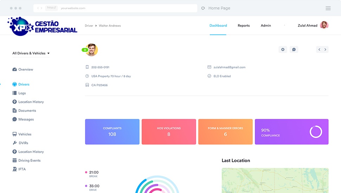341x193 pixels.
Task: Click the vehicles Location History pin icon
Action: click(x=14, y=152)
